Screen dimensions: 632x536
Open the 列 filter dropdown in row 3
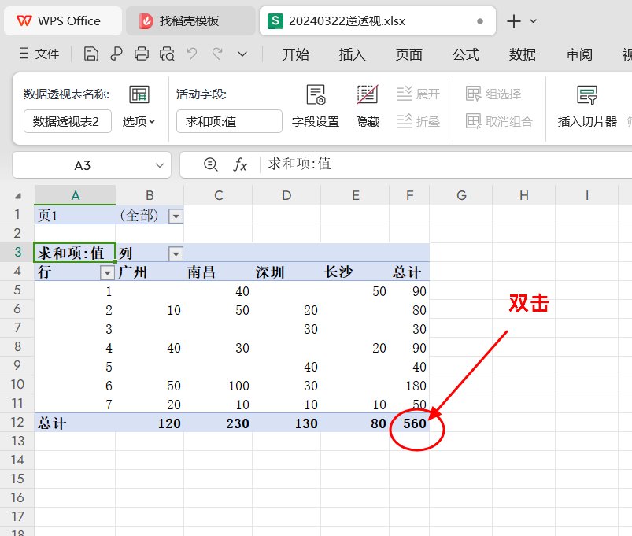coord(176,254)
